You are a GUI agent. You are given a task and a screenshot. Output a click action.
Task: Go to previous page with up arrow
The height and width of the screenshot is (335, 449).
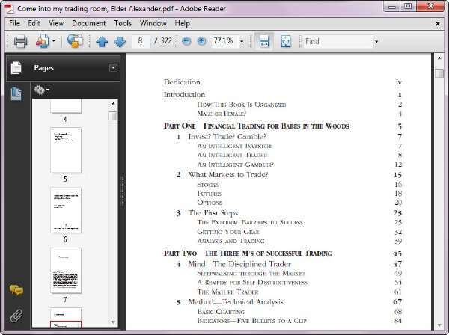(102, 41)
